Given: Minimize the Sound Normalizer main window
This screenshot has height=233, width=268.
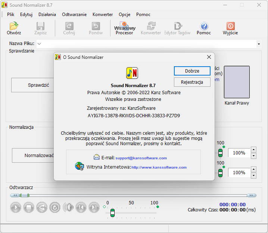Looking at the screenshot, I should coord(225,5).
